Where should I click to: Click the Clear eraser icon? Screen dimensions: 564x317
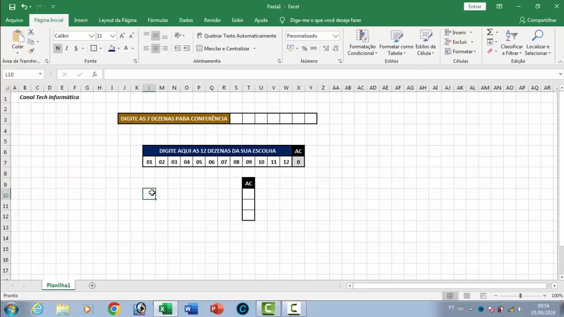490,52
